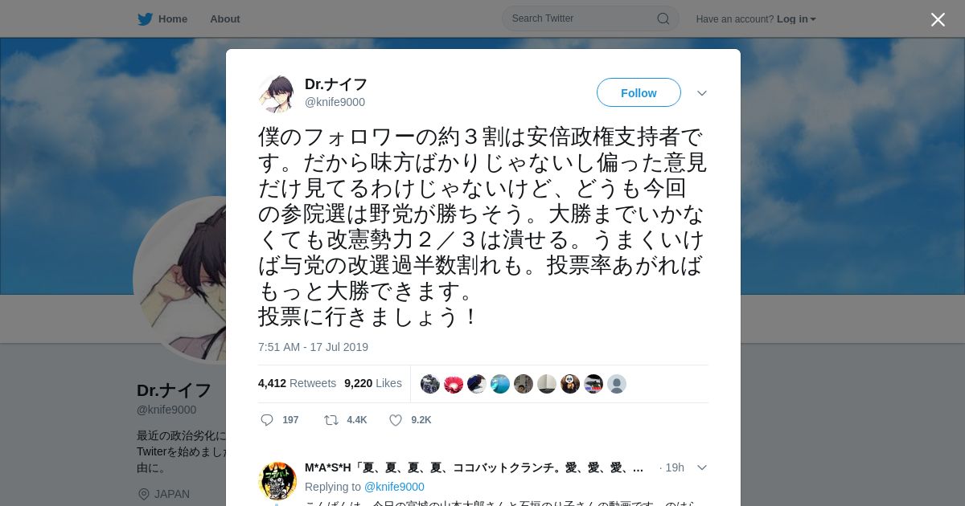This screenshot has width=965, height=506.
Task: Close the tweet overlay with the X
Action: [938, 19]
